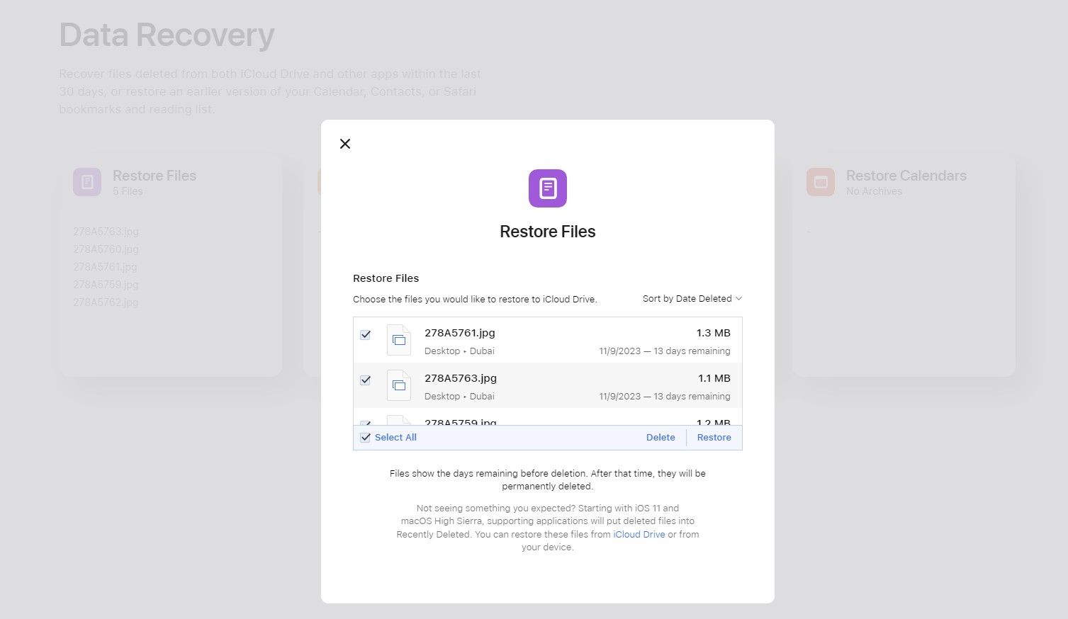1068x619 pixels.
Task: Click the file icon for 278A5763.jpg
Action: (x=399, y=386)
